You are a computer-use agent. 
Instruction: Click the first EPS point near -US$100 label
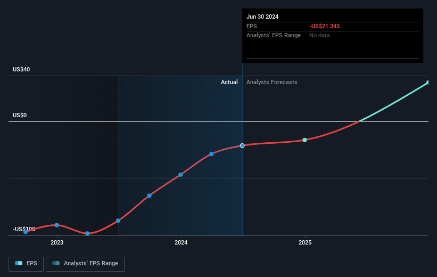click(x=26, y=232)
